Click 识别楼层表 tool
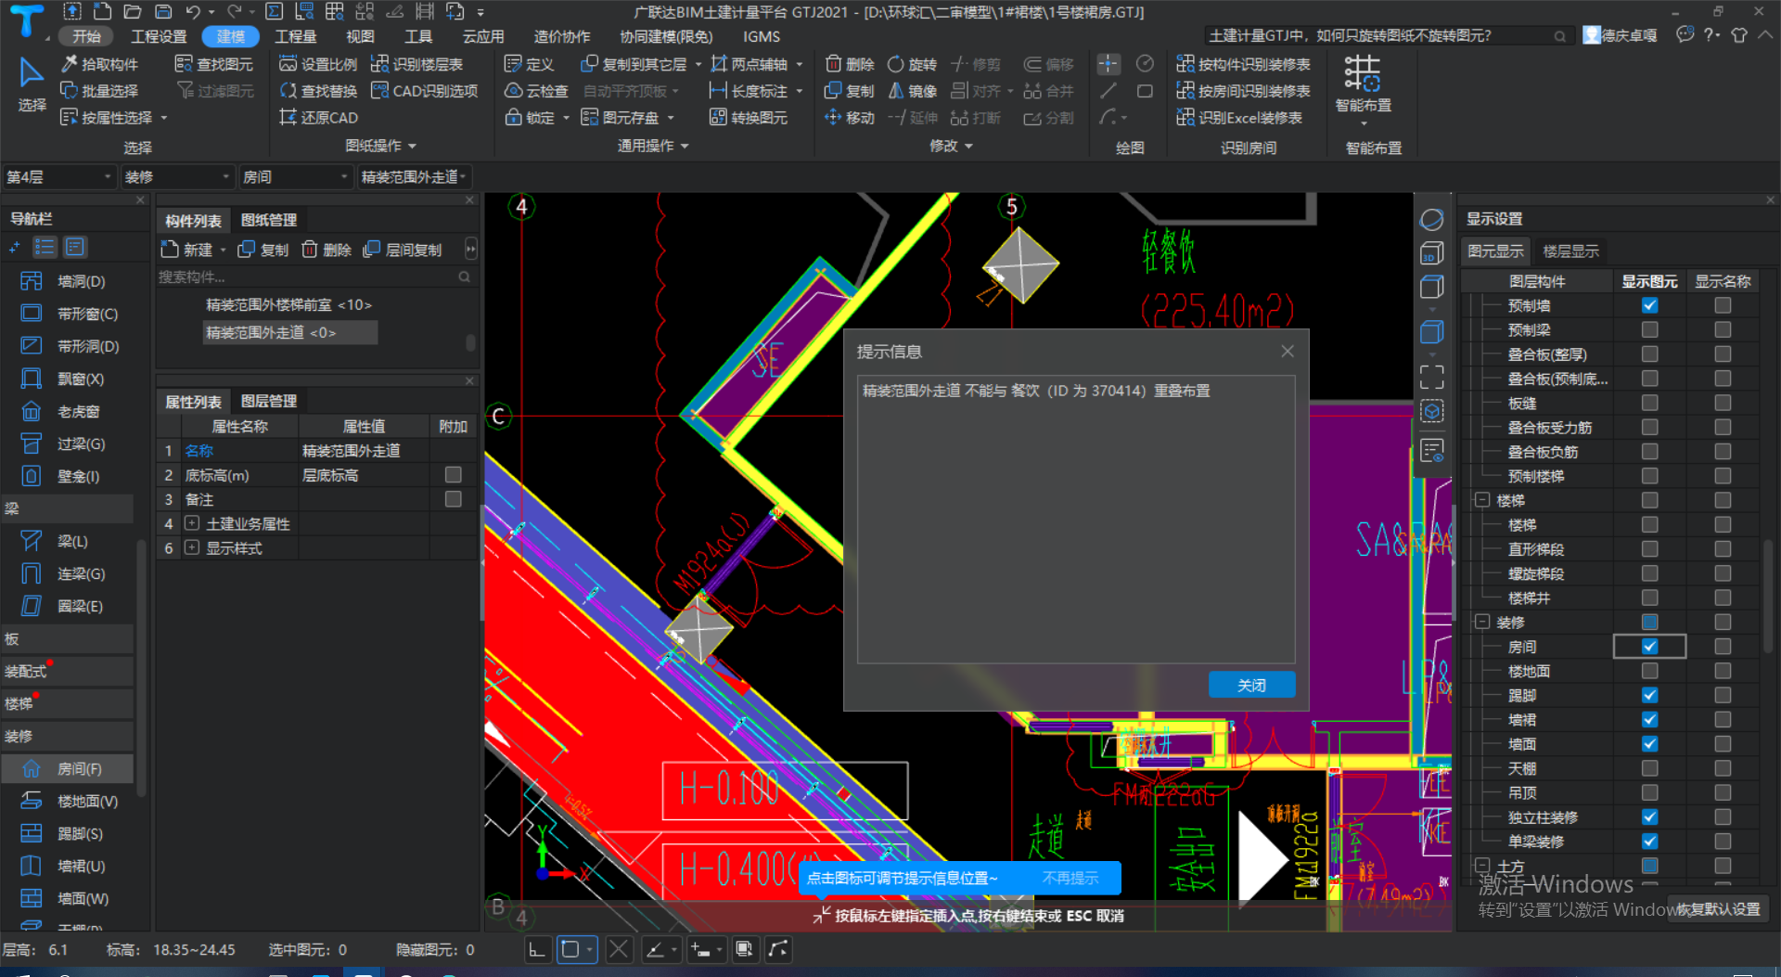This screenshot has width=1781, height=977. click(x=416, y=64)
